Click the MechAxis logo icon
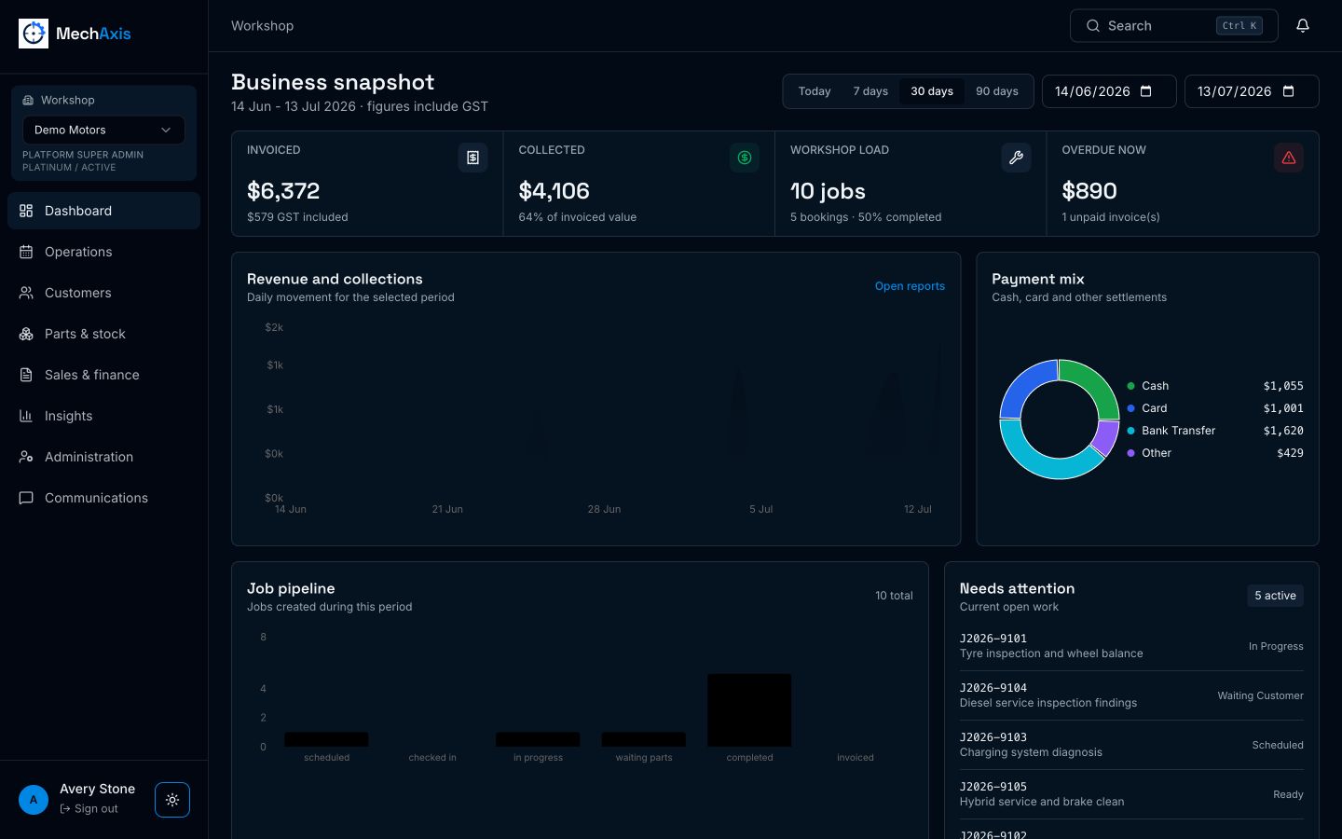 pos(34,34)
